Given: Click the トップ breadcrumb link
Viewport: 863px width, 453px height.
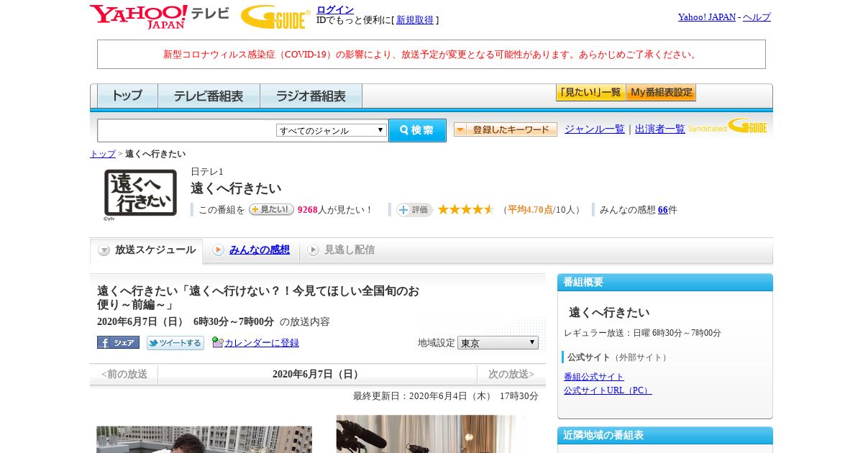Looking at the screenshot, I should click(x=103, y=154).
